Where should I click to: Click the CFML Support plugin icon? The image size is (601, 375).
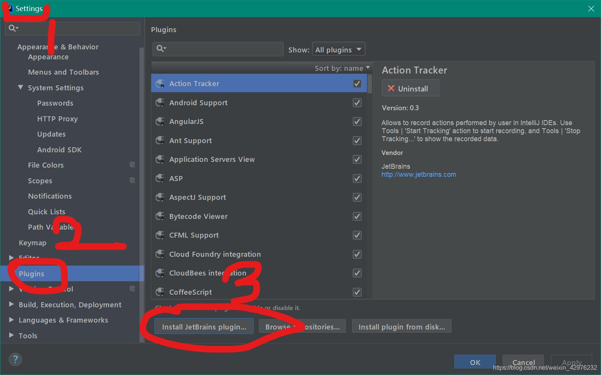point(160,235)
